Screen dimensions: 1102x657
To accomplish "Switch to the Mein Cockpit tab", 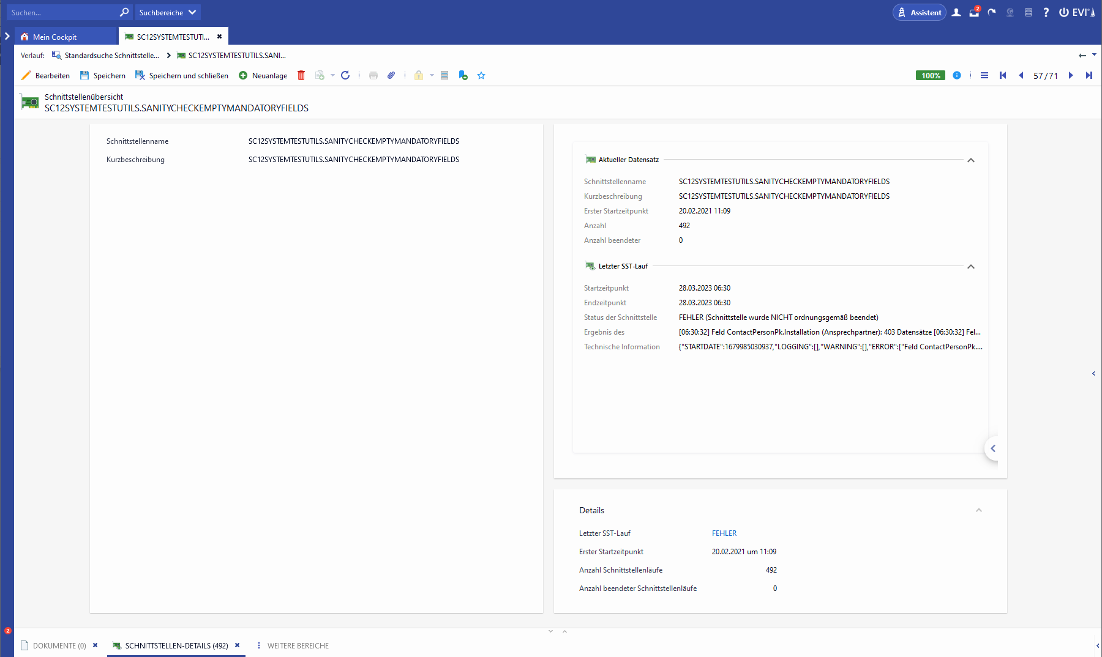I will (54, 37).
